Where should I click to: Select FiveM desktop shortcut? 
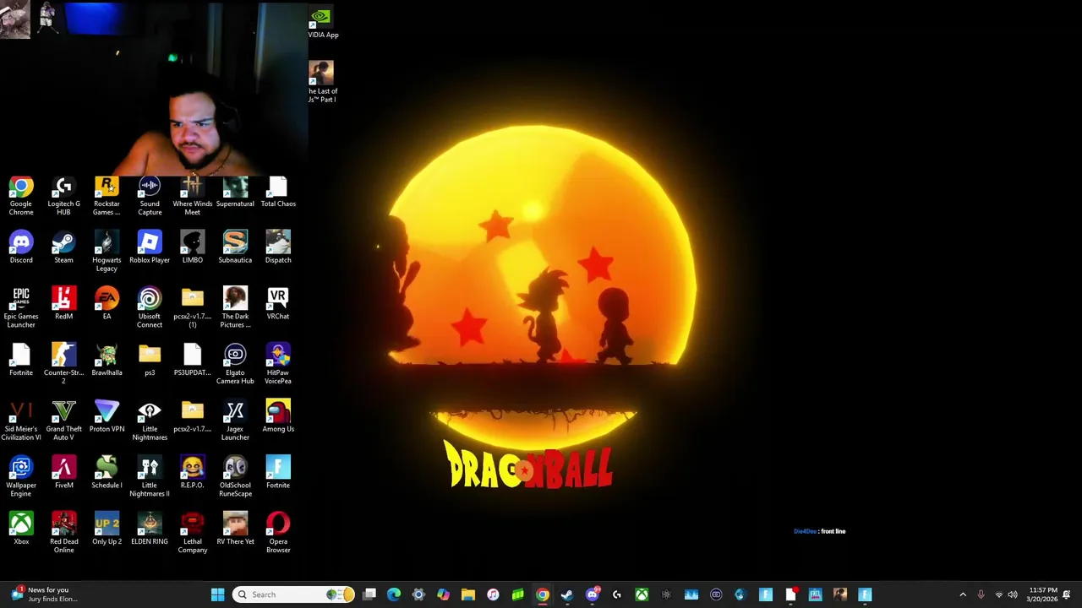click(x=63, y=473)
